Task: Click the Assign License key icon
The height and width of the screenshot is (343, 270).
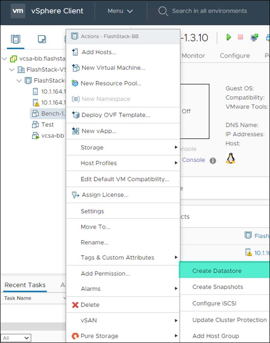Action: pyautogui.click(x=75, y=195)
